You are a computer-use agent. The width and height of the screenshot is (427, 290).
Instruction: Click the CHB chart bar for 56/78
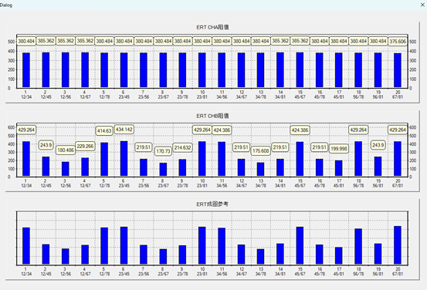[x=358, y=159]
